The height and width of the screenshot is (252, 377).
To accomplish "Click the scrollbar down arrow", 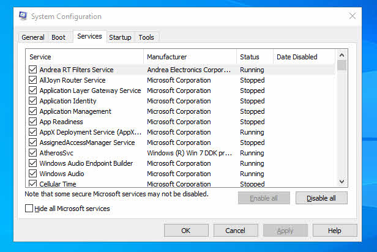I will coord(342,182).
